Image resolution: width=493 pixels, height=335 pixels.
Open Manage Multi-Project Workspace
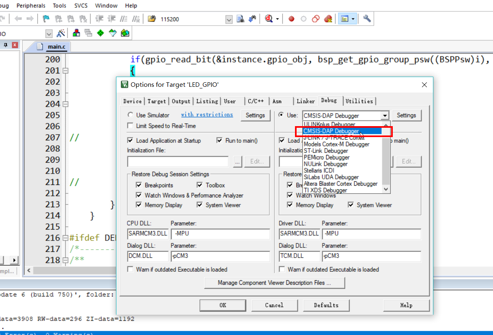[x=88, y=33]
